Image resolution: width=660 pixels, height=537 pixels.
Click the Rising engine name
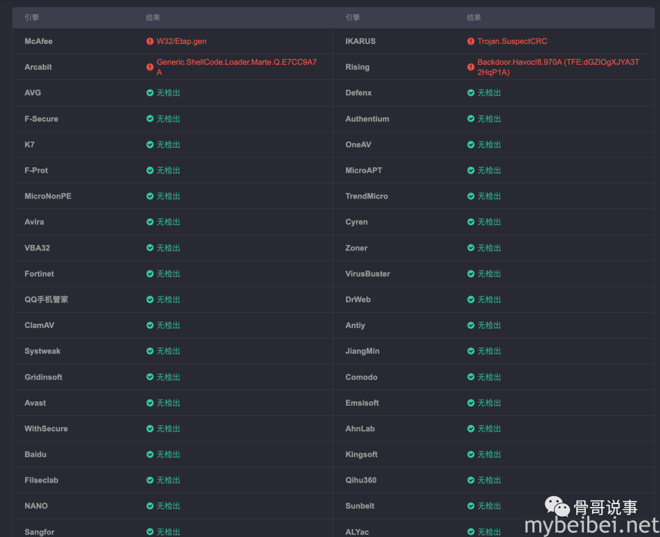pyautogui.click(x=358, y=67)
